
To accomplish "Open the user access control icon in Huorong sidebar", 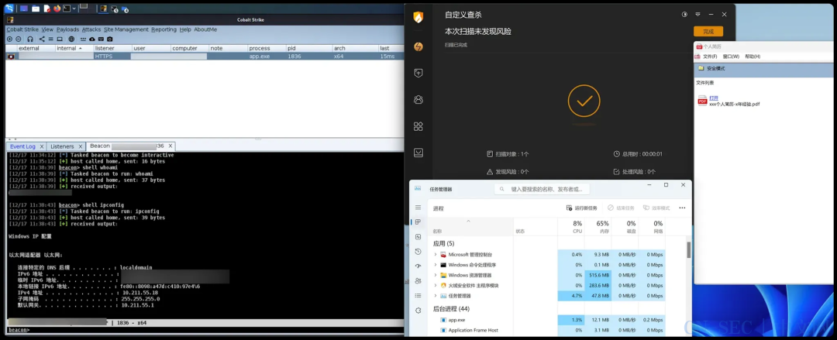I will click(x=418, y=99).
